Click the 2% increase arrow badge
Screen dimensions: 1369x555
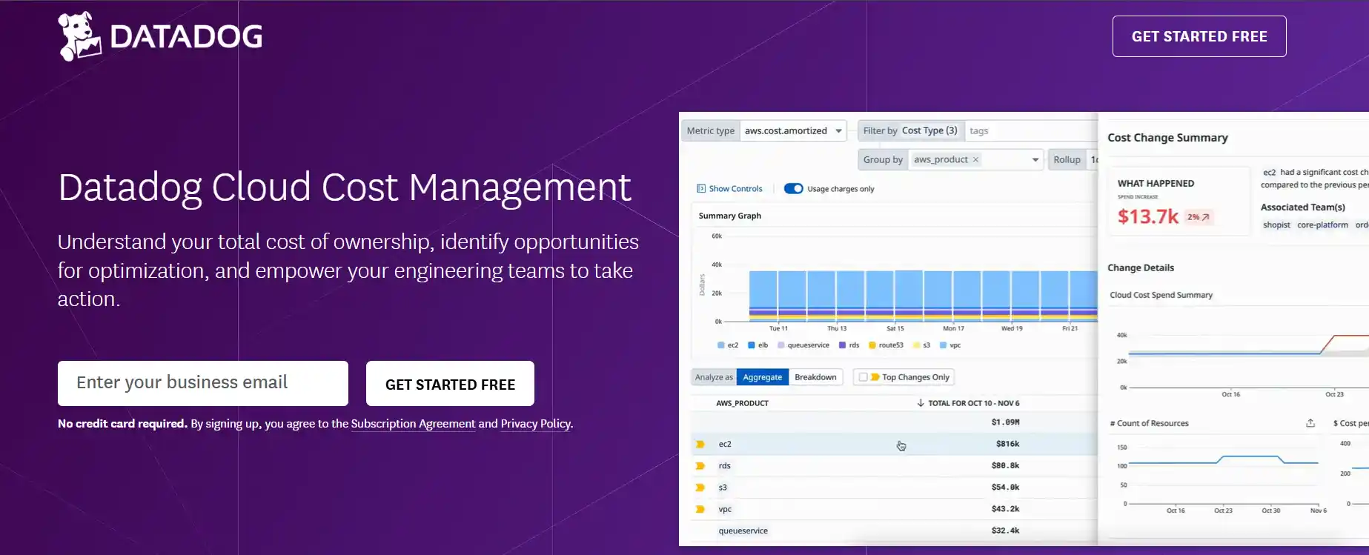coord(1199,217)
